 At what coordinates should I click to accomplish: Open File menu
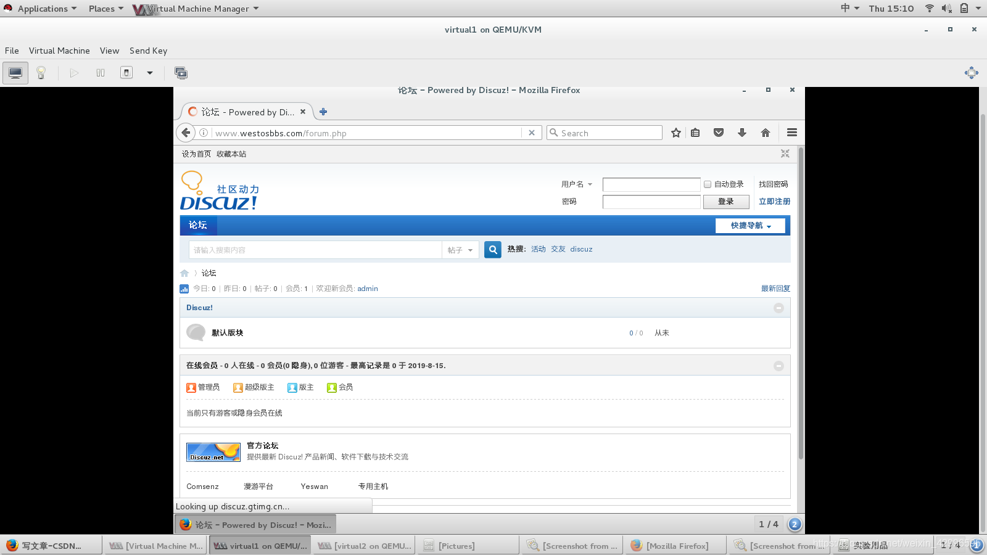click(x=12, y=51)
